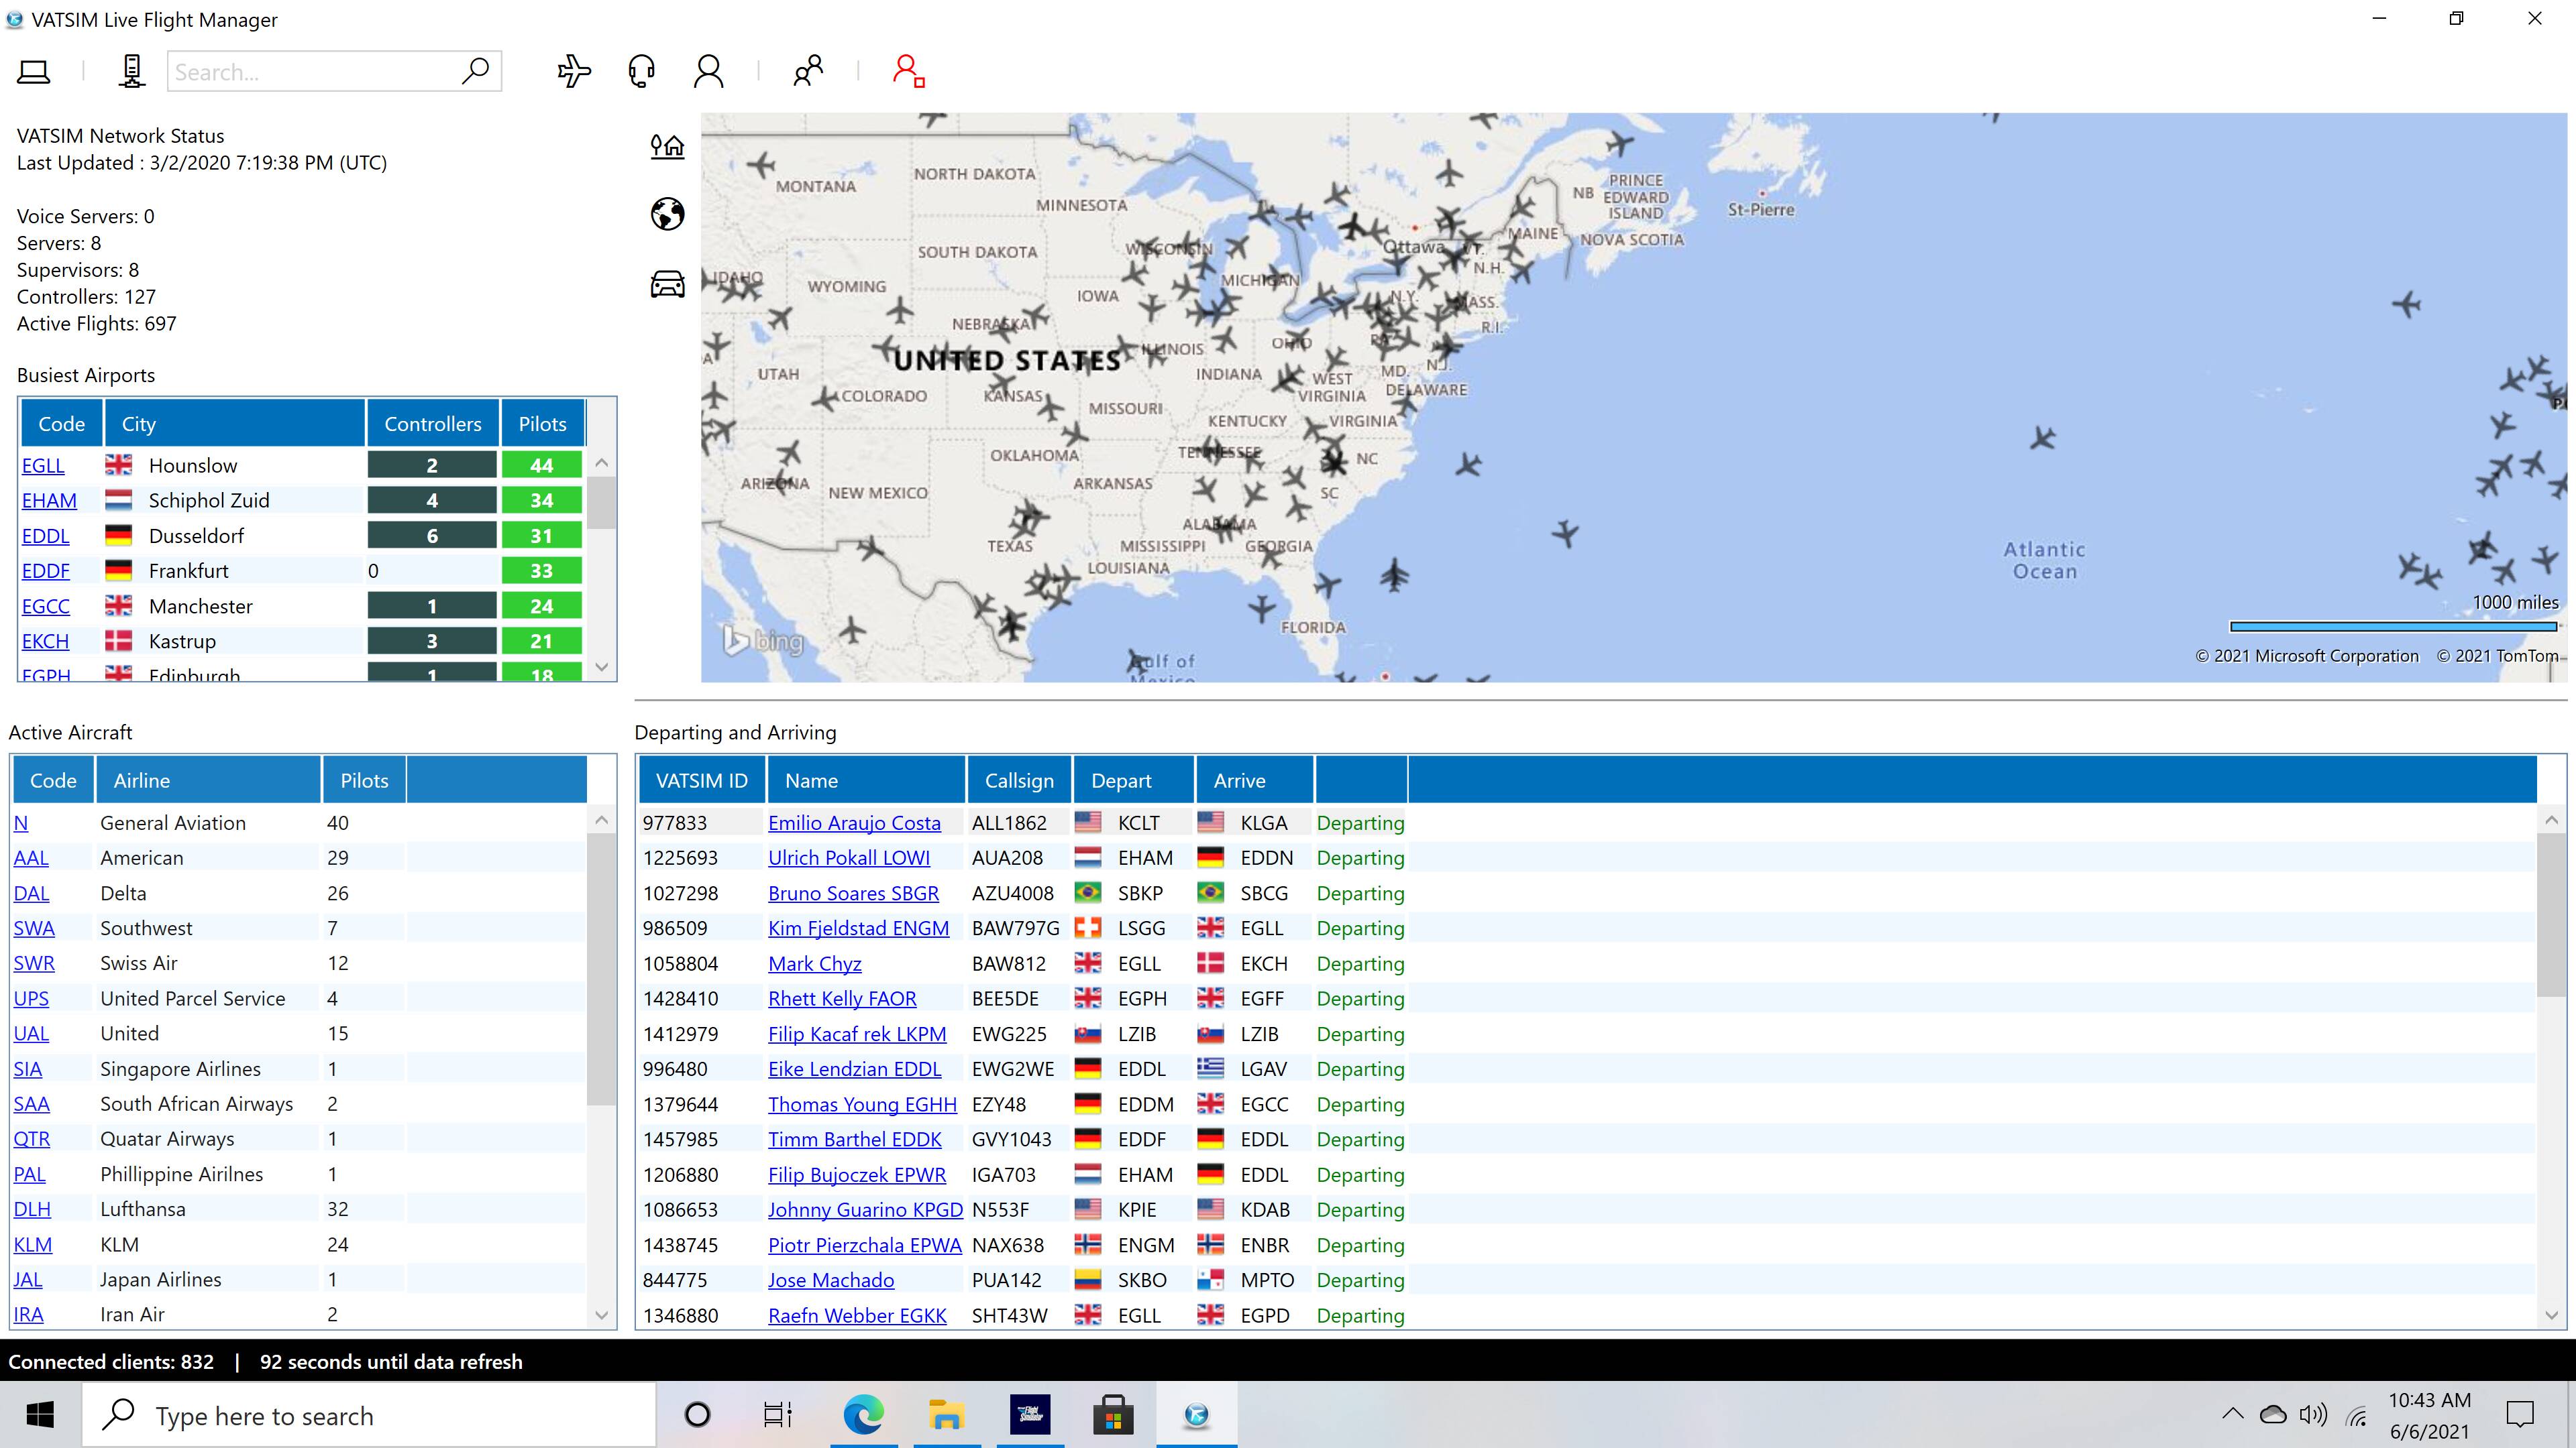
Task: Select the airplane flights filter icon
Action: tap(574, 70)
